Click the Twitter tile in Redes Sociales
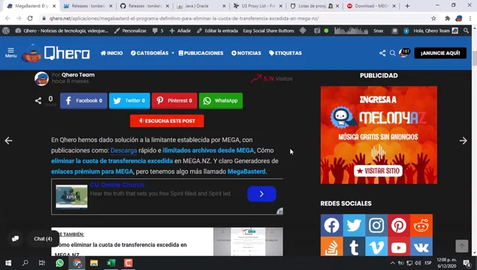This screenshot has height=270, width=477. tap(354, 225)
